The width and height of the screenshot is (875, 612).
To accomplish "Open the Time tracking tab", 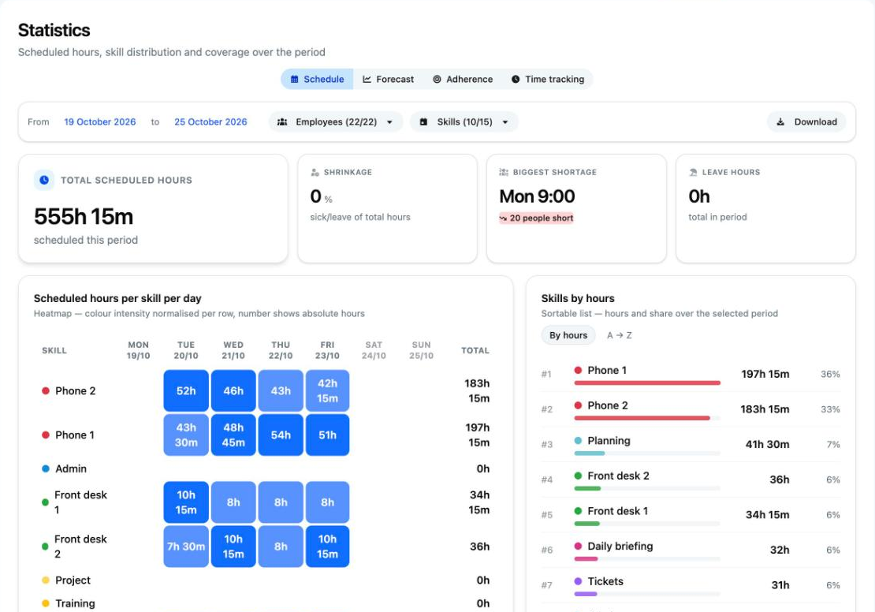I will (x=547, y=80).
